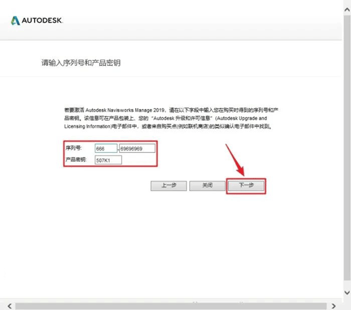Viewport: 351px width, 310px height.
Task: Click the horizontal scrollbar thumb
Action: (171, 306)
